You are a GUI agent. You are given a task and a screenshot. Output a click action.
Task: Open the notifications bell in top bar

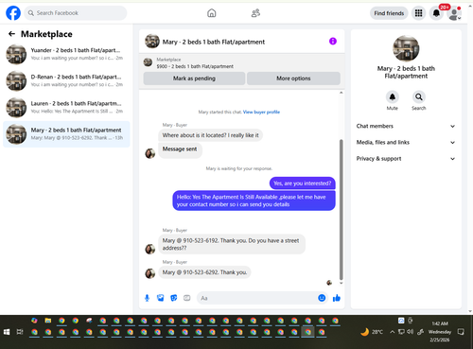point(436,13)
